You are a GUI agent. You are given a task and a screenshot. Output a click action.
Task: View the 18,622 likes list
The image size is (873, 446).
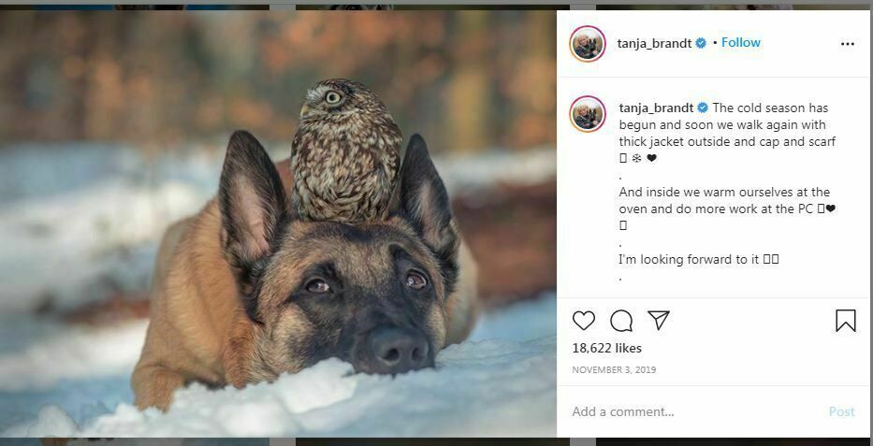click(606, 348)
